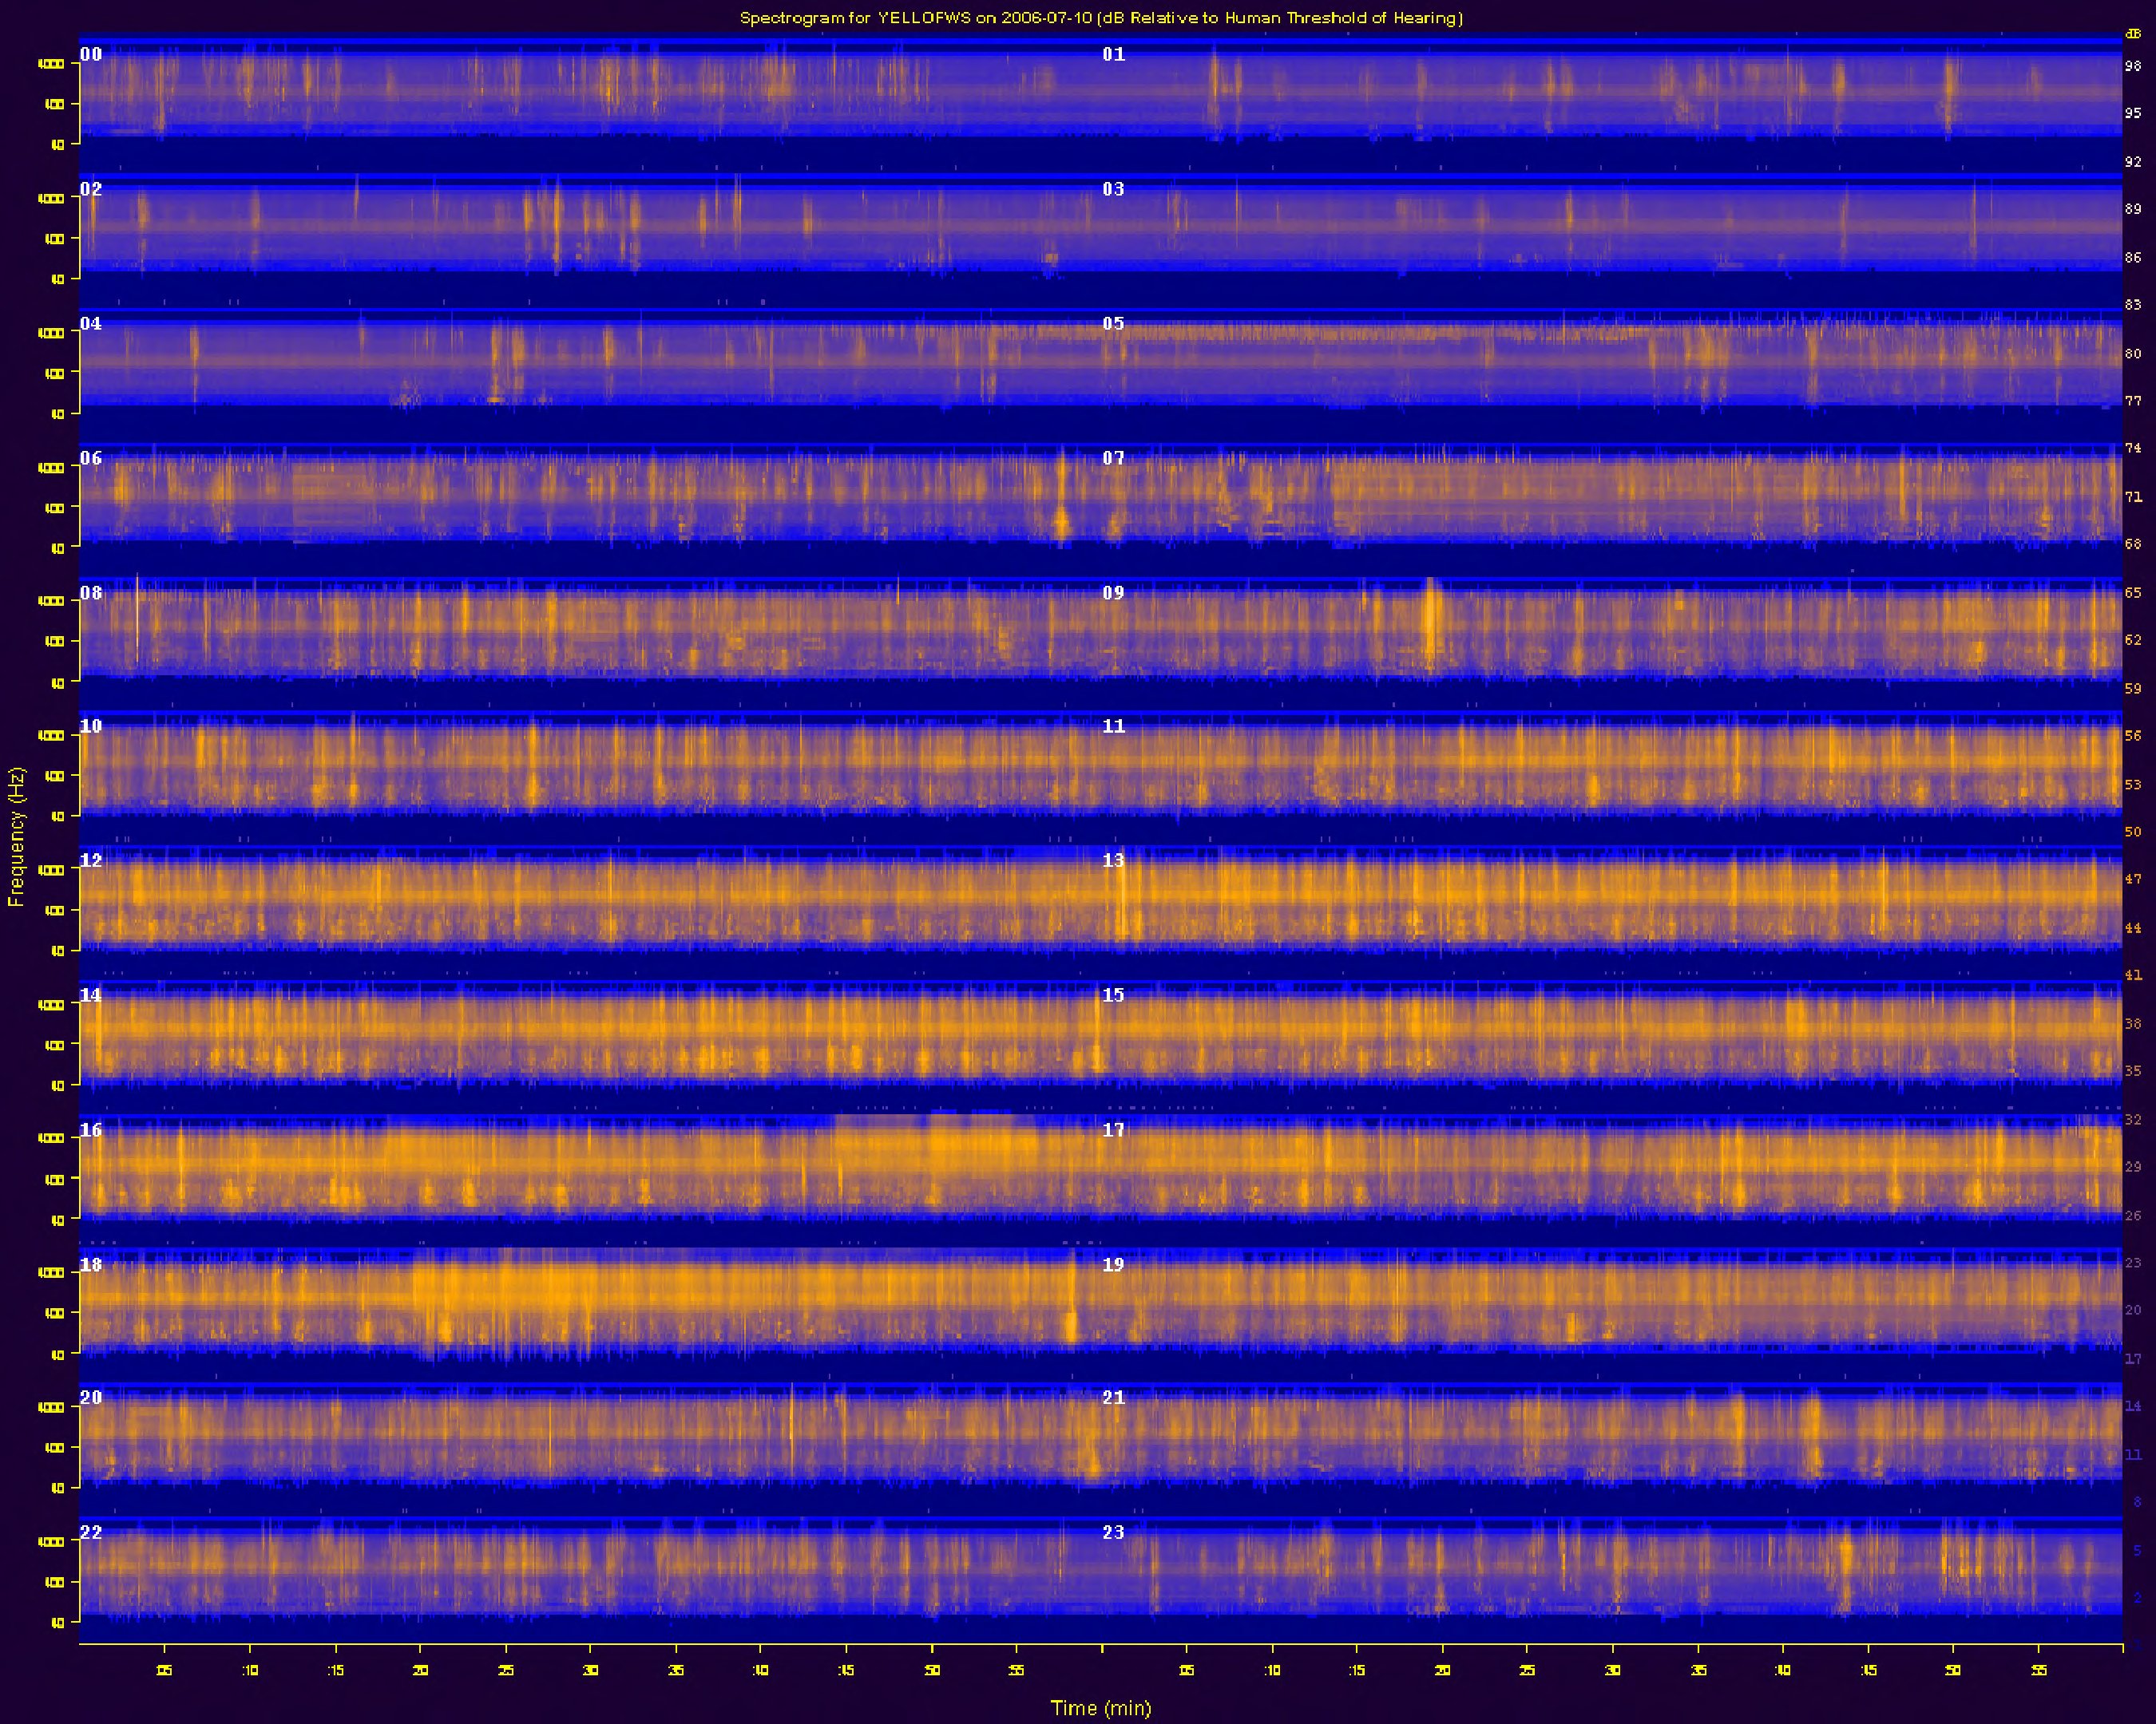Screen dimensions: 2156x1724
Task: Select the hour label '17' on a spectrogram row
Action: 1114,1130
